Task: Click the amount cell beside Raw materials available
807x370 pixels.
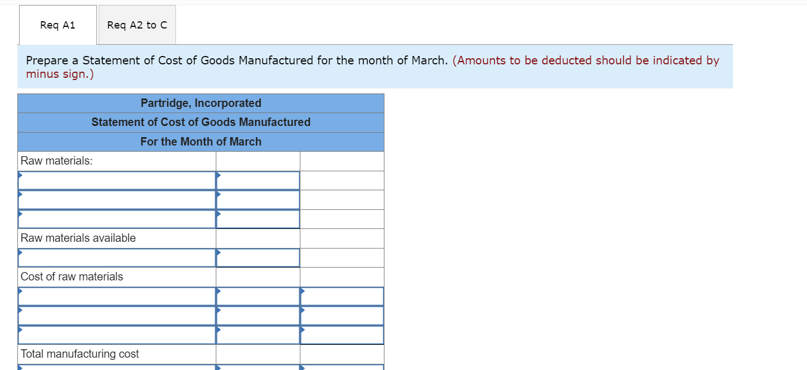Action: pyautogui.click(x=258, y=238)
